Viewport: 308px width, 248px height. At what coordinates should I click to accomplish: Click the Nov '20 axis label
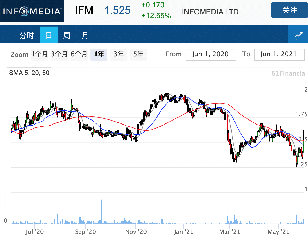(x=136, y=232)
